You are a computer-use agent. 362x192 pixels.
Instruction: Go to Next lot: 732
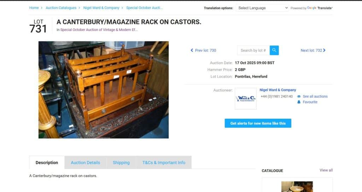click(x=313, y=50)
